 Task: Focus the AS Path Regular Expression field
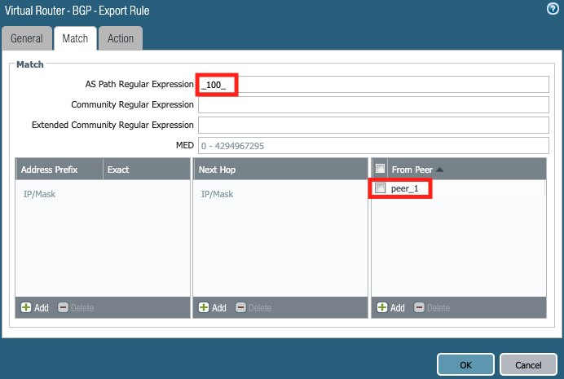click(x=373, y=85)
